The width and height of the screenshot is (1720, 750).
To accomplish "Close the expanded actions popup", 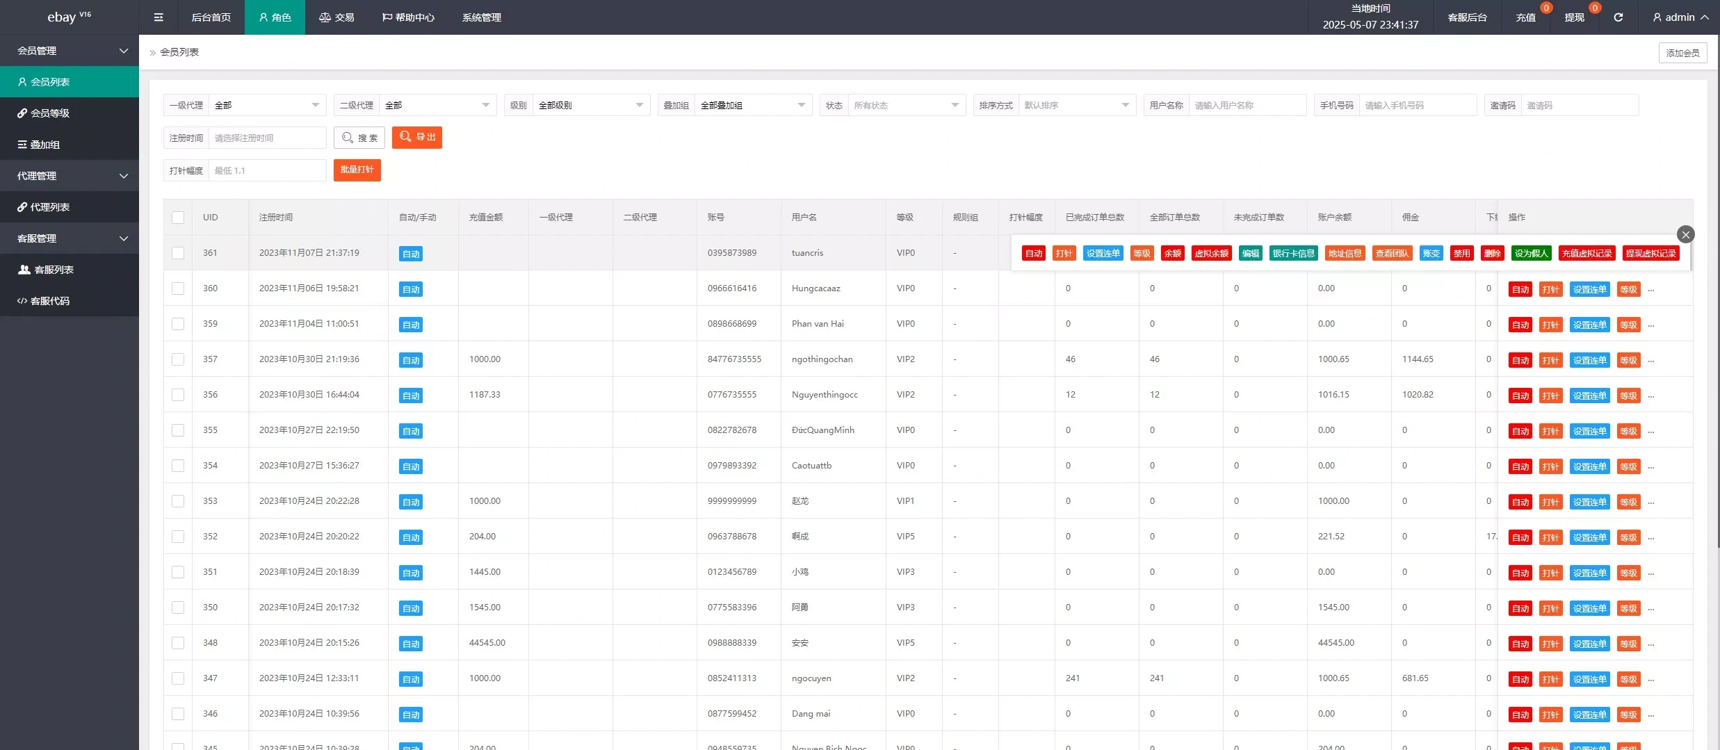I will coord(1685,234).
